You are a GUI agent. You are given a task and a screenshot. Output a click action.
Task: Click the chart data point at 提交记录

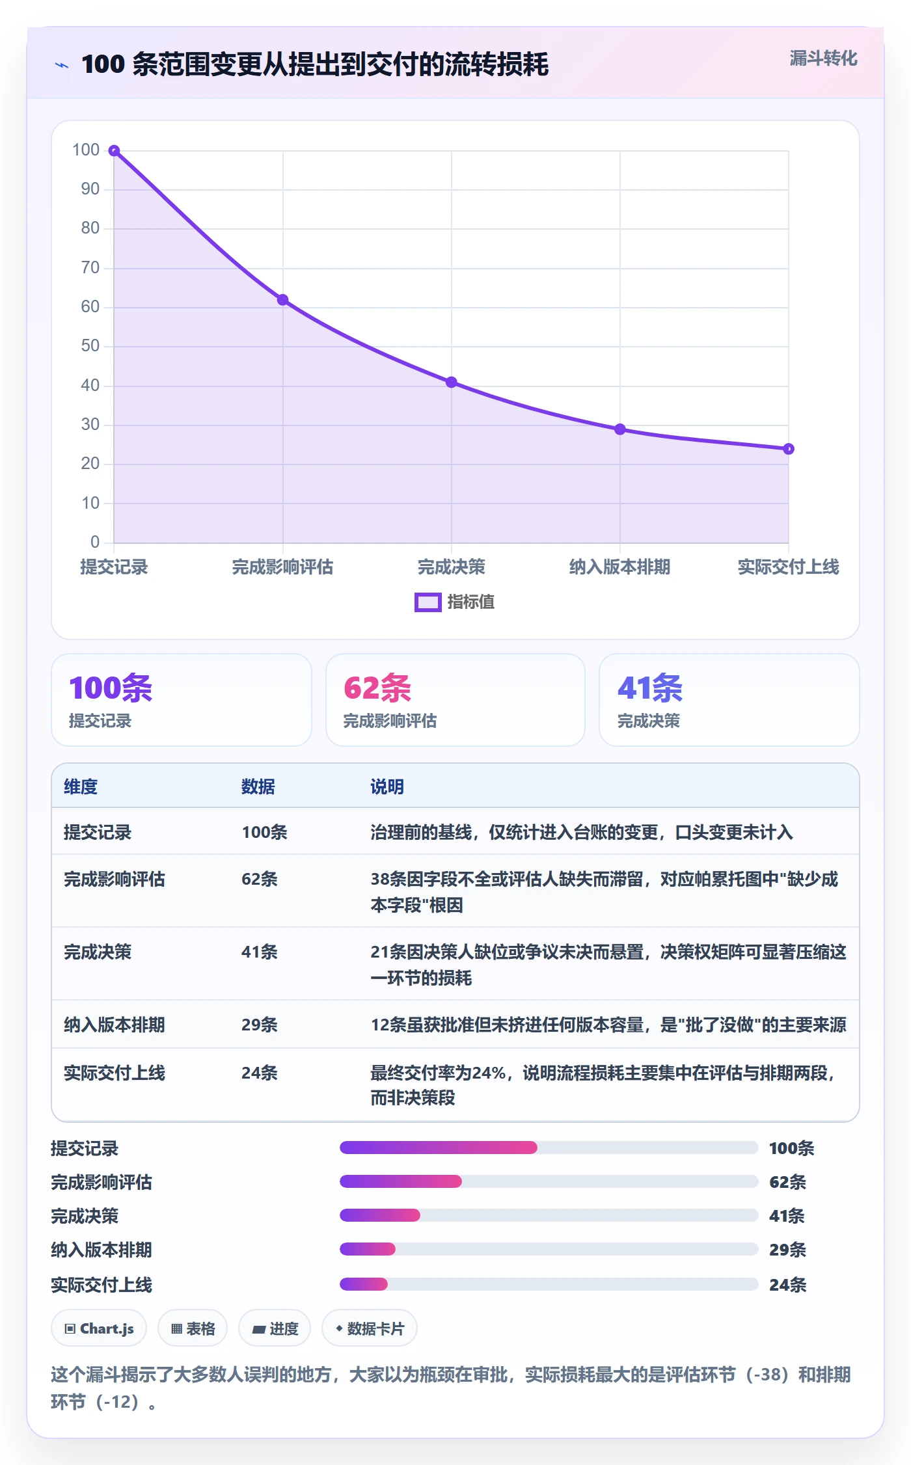coord(114,151)
